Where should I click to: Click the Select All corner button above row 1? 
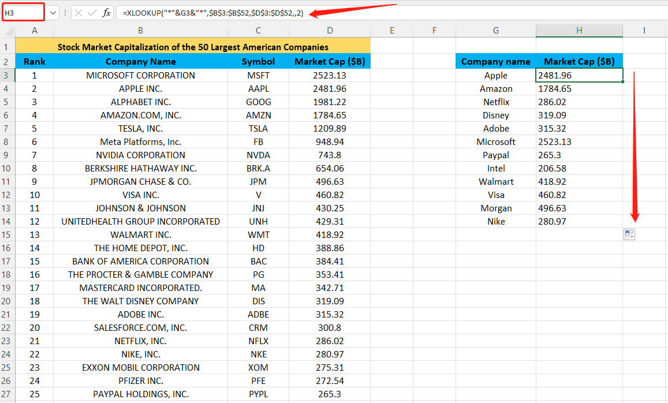[7, 29]
